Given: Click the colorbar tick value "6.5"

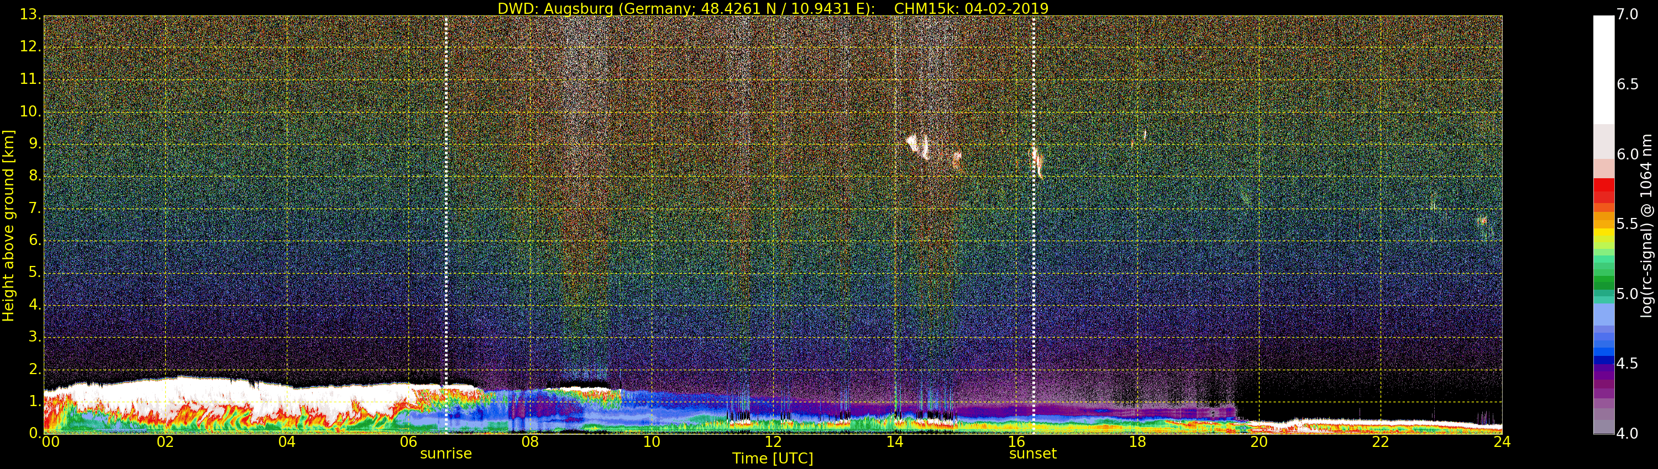Looking at the screenshot, I should pos(1628,84).
